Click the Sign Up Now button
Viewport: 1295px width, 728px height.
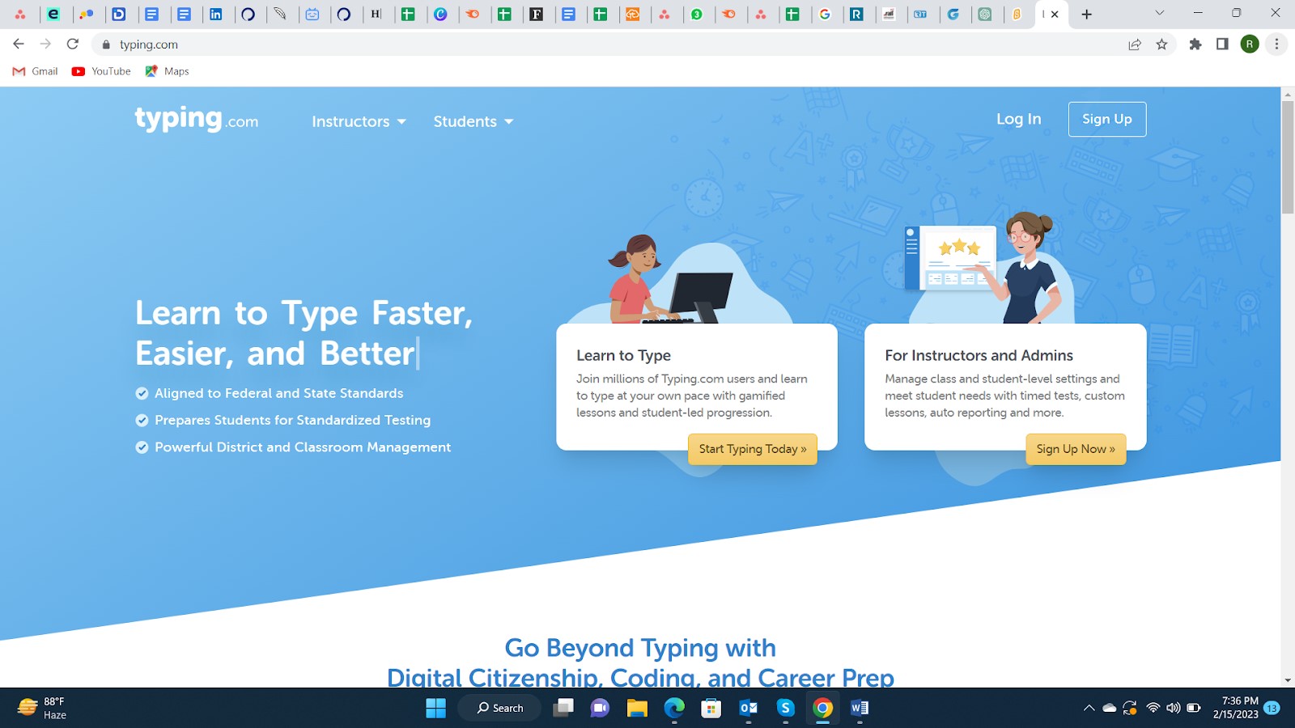click(1075, 449)
